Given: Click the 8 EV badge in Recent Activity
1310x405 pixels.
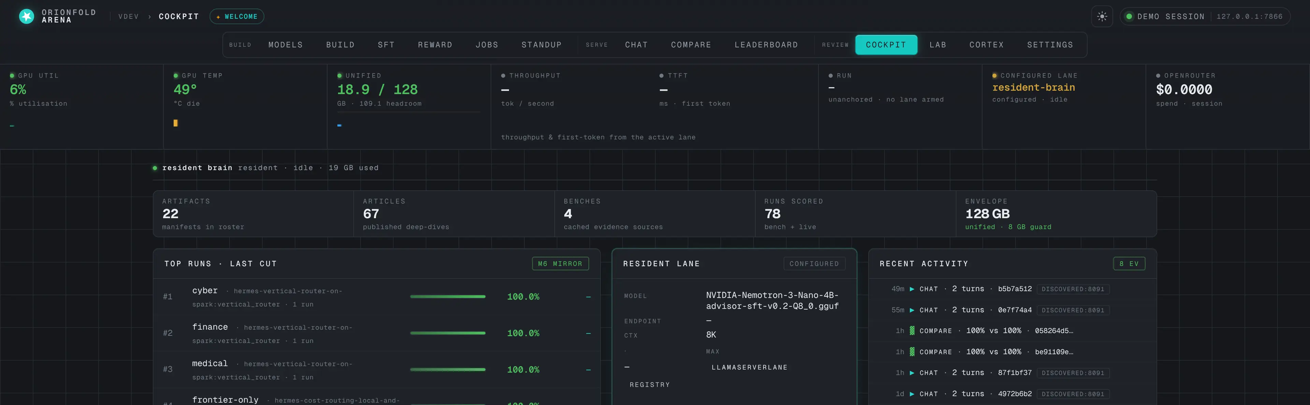Looking at the screenshot, I should (x=1129, y=264).
